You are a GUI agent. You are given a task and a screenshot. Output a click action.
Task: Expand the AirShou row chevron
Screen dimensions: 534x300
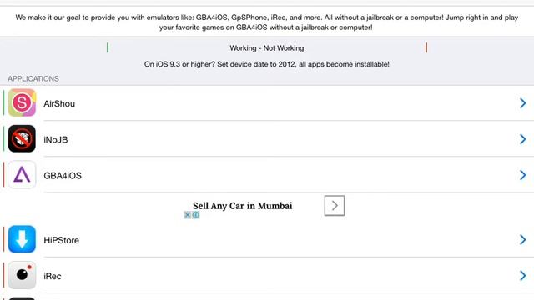coord(523,103)
